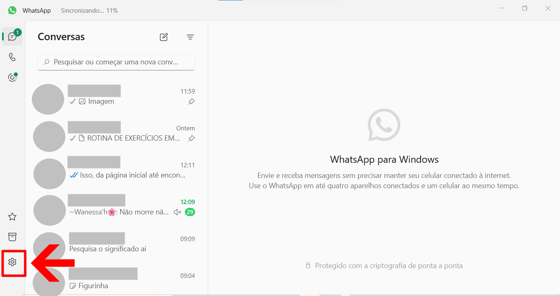Screen dimensions: 560x296
Task: Open the chat with 'Figurinha' message
Action: [x=116, y=281]
